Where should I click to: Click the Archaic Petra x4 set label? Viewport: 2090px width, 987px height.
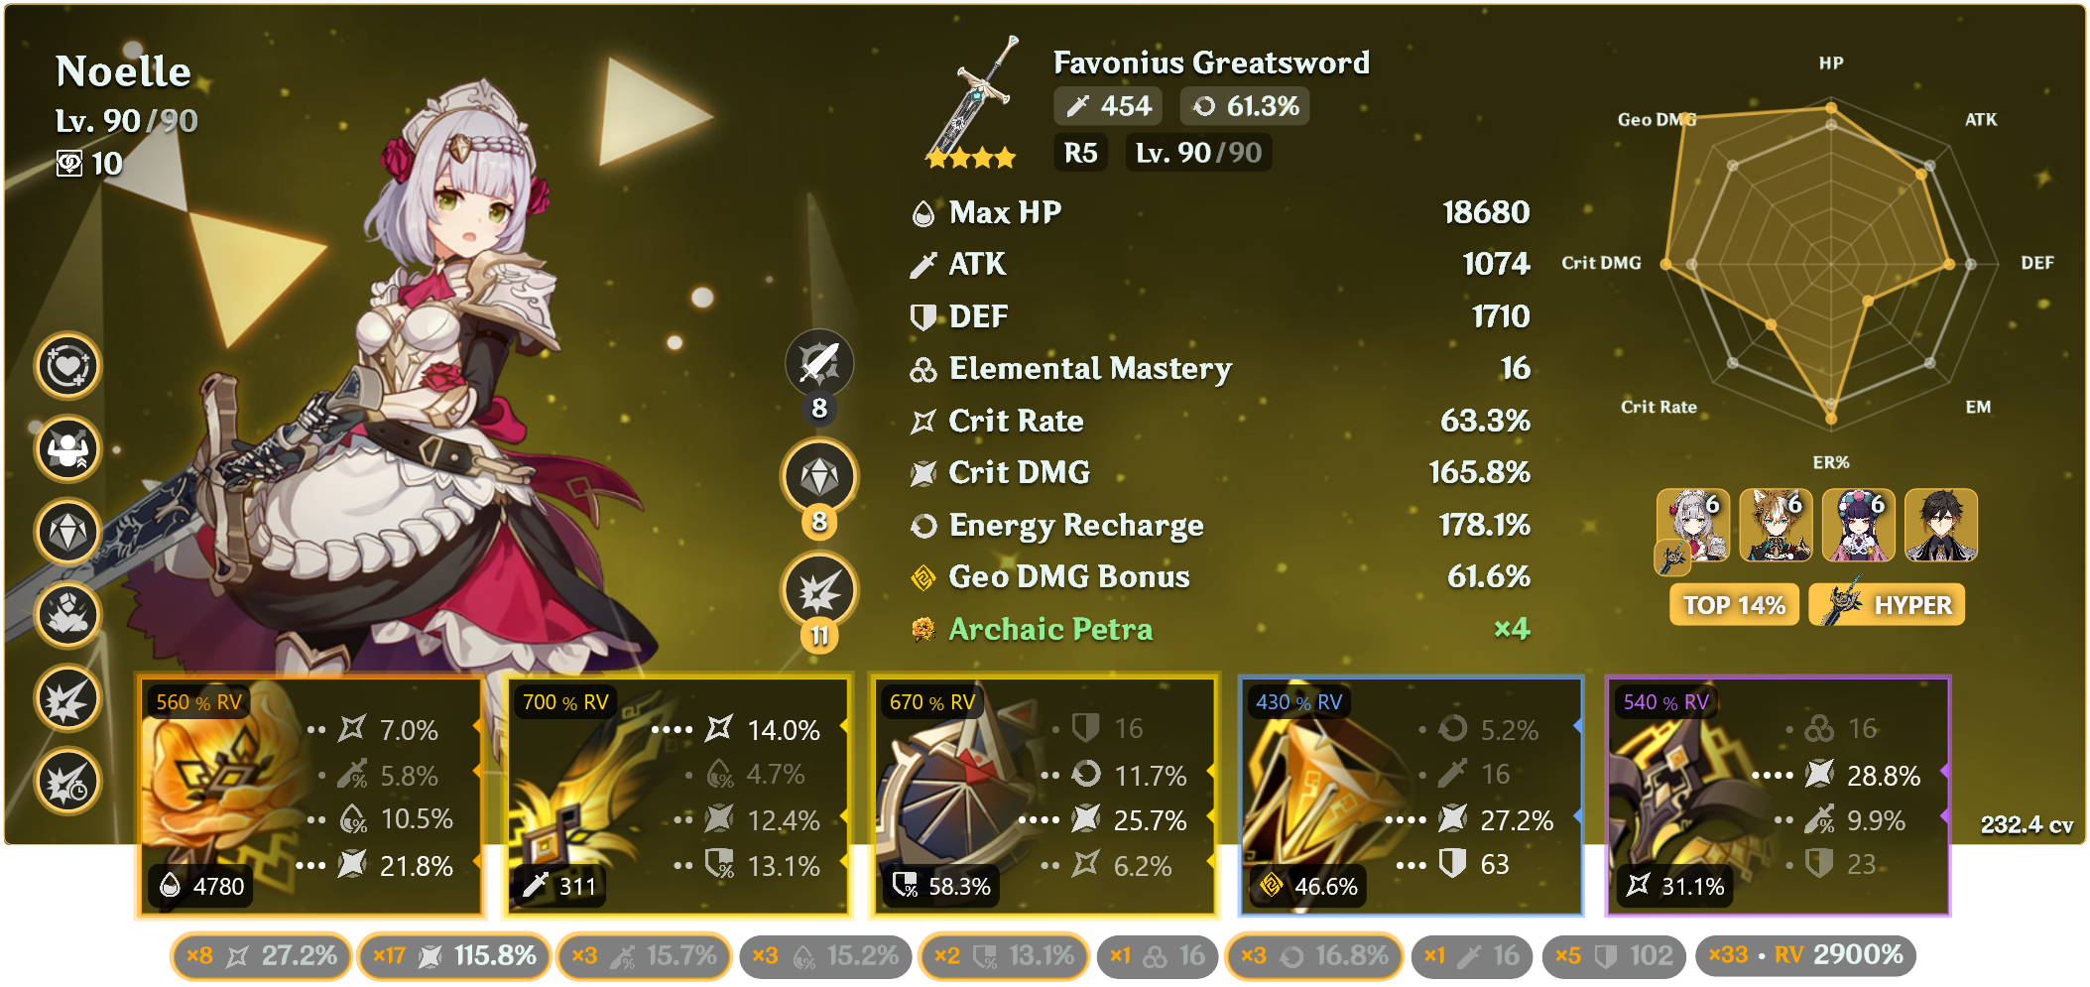[x=1220, y=629]
